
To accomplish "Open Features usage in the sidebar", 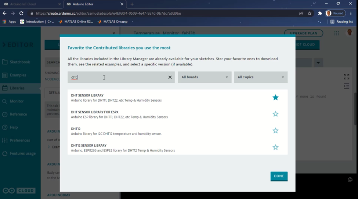I will pos(20,154).
